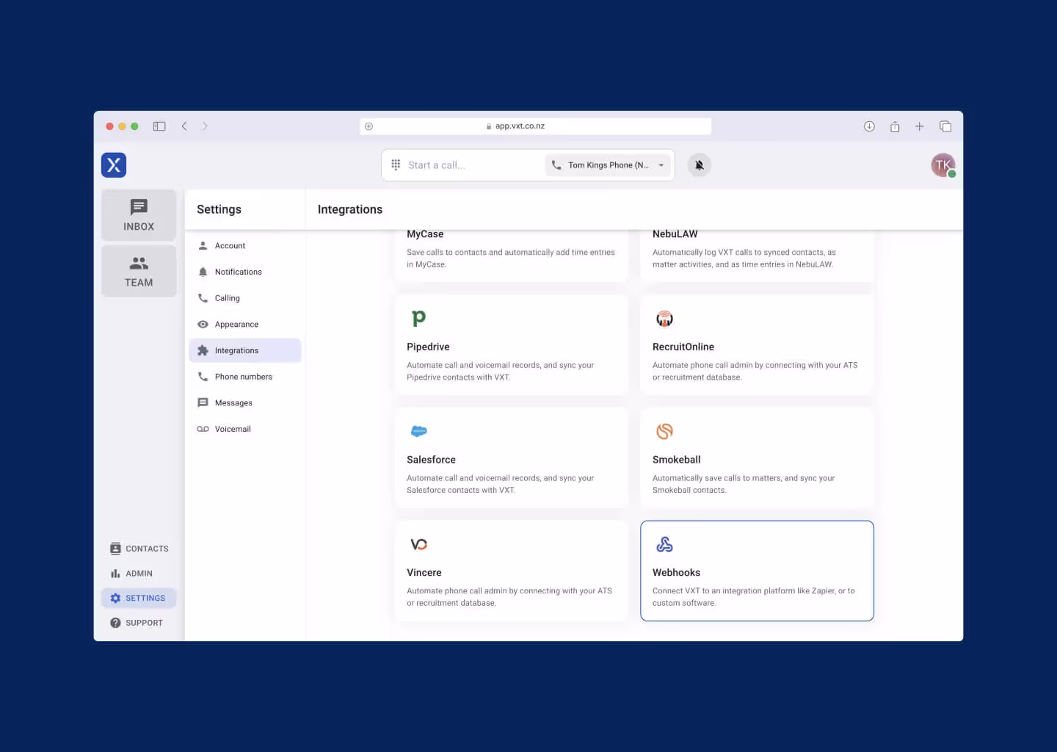This screenshot has width=1057, height=752.
Task: Open Appearance settings
Action: (245, 325)
